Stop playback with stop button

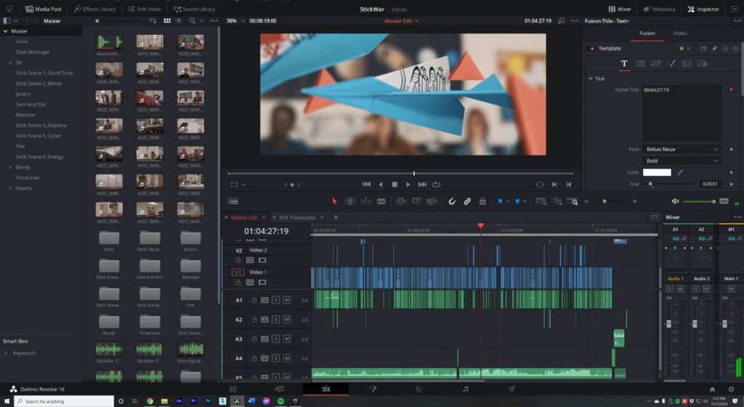coord(395,185)
